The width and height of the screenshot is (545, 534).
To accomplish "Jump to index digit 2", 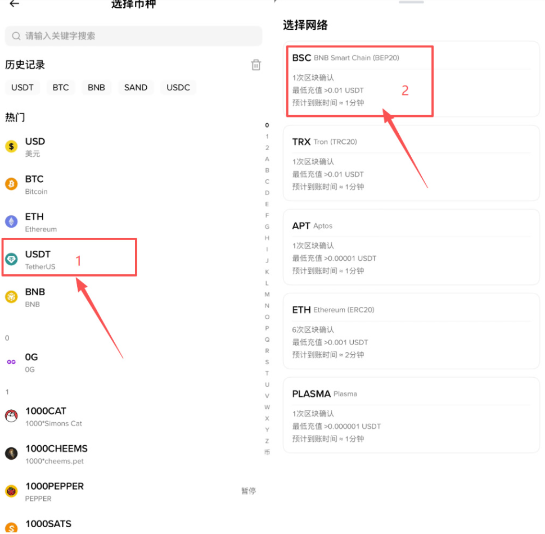I will click(267, 148).
